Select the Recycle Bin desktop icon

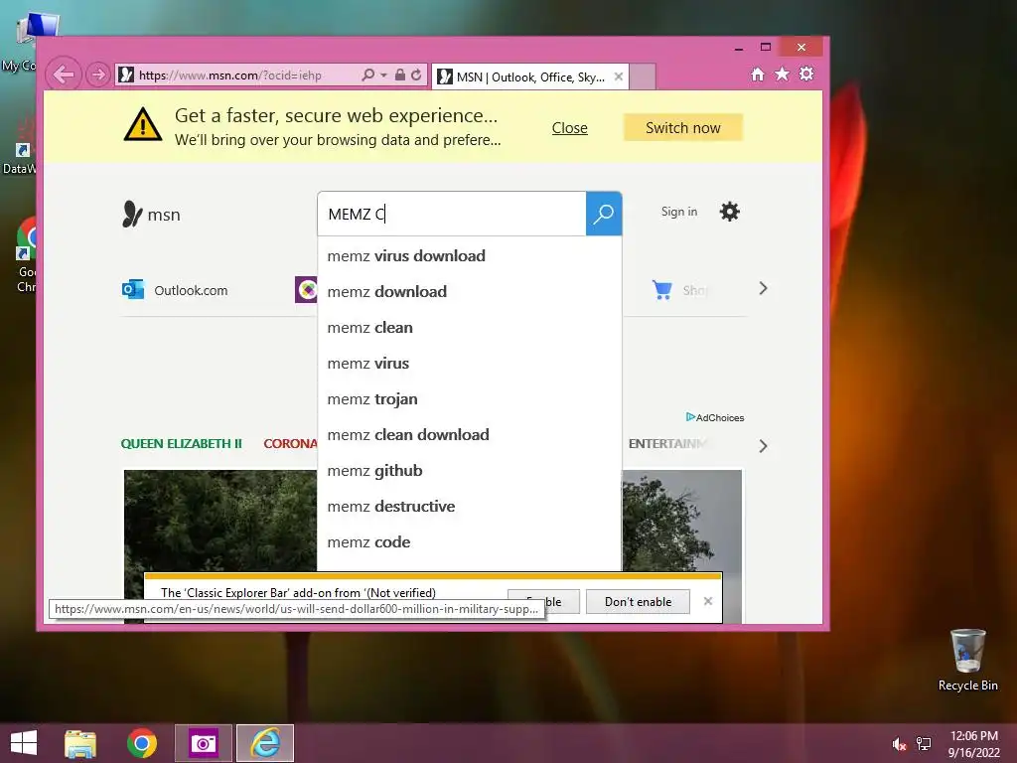point(967,660)
